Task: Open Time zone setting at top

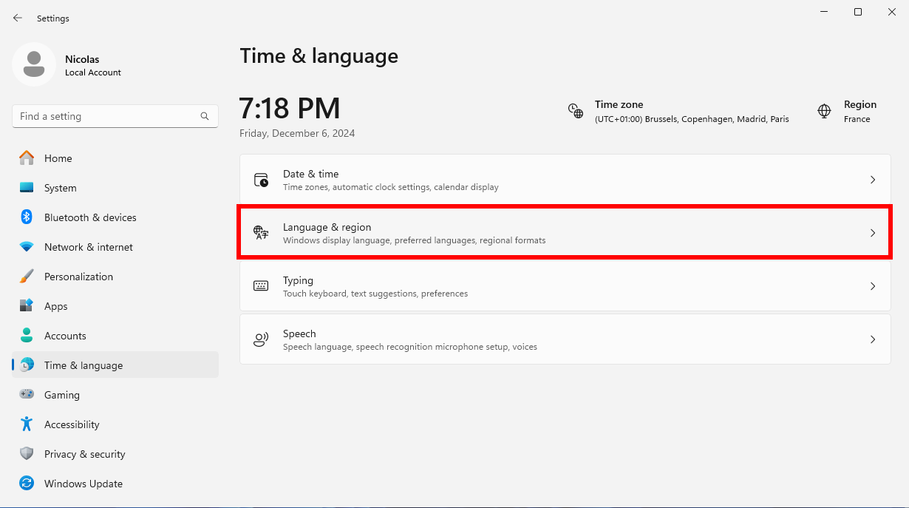Action: pos(678,112)
